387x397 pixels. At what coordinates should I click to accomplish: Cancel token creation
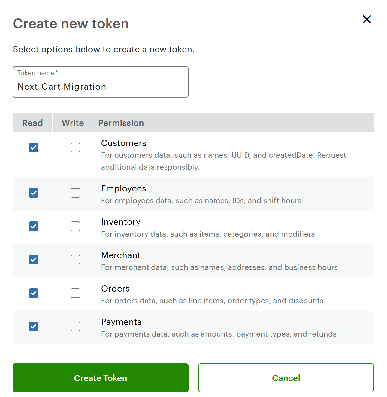pos(286,378)
